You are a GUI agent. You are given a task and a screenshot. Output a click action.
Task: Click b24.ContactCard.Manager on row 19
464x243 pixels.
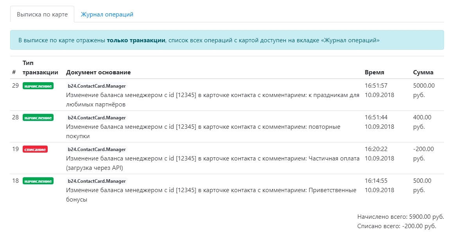(97, 149)
